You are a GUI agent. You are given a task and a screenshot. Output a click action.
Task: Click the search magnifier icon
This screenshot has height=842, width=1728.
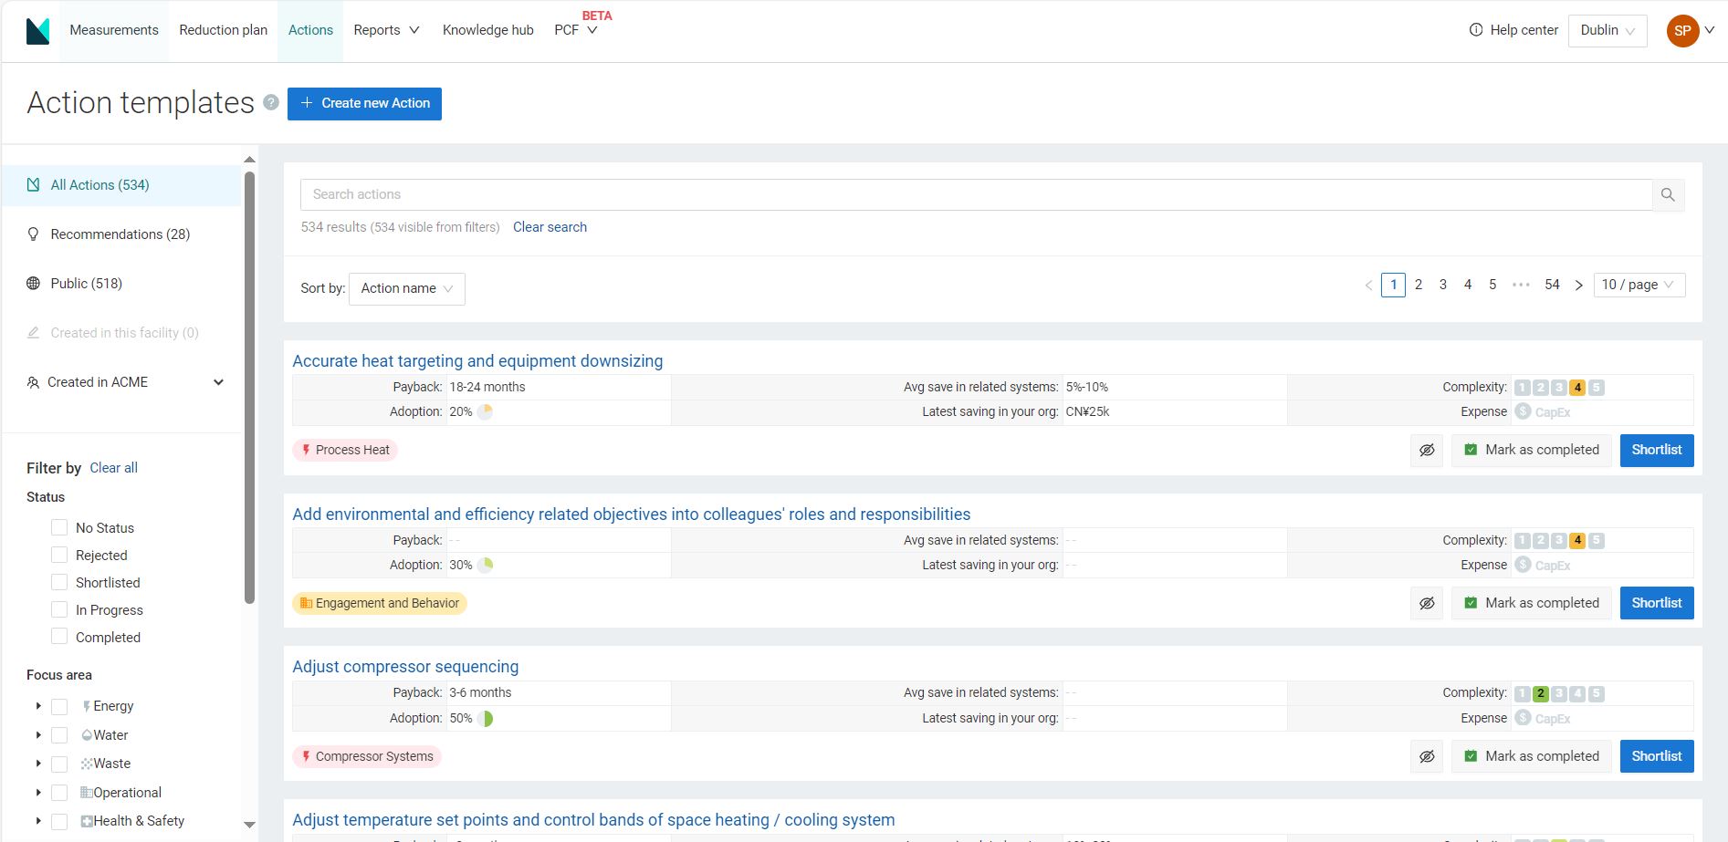(1668, 194)
